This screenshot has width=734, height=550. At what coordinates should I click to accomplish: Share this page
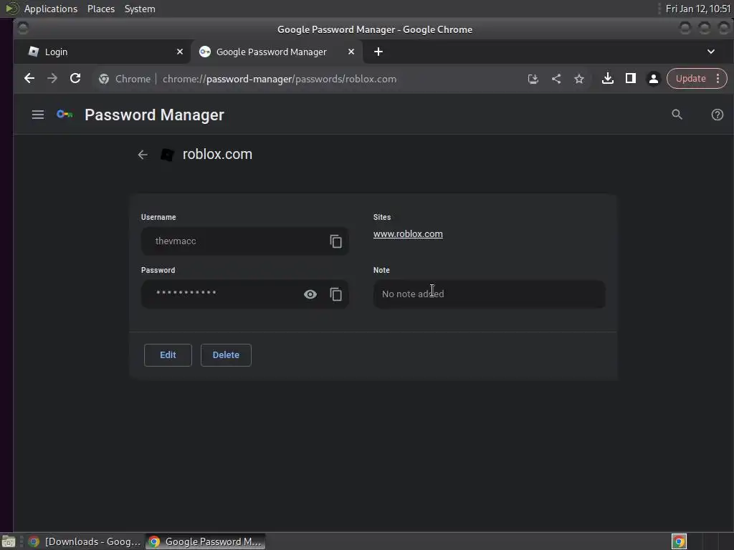(x=556, y=79)
